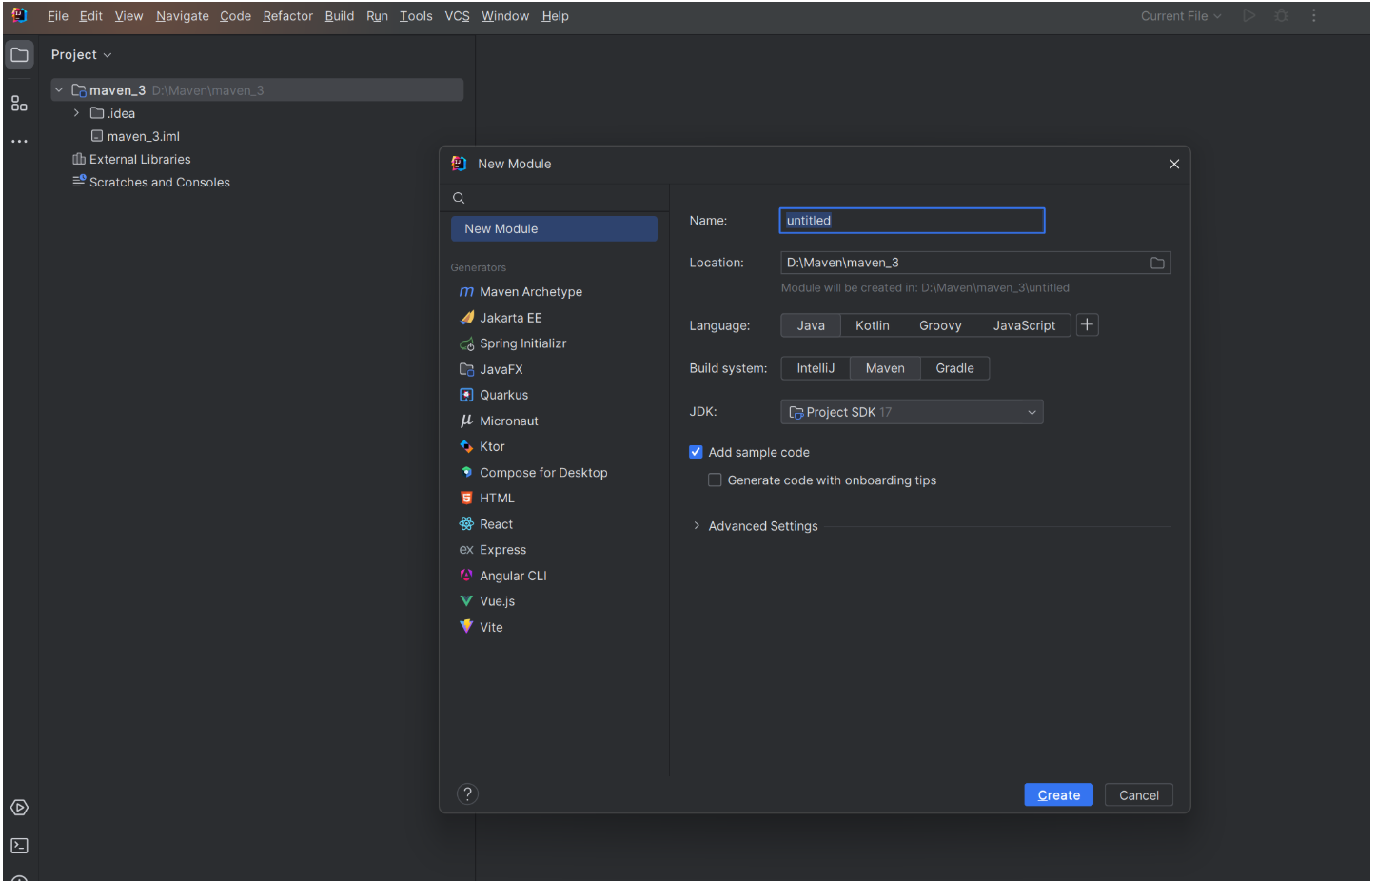Open the Project view dropdown
The height and width of the screenshot is (881, 1376).
(82, 55)
